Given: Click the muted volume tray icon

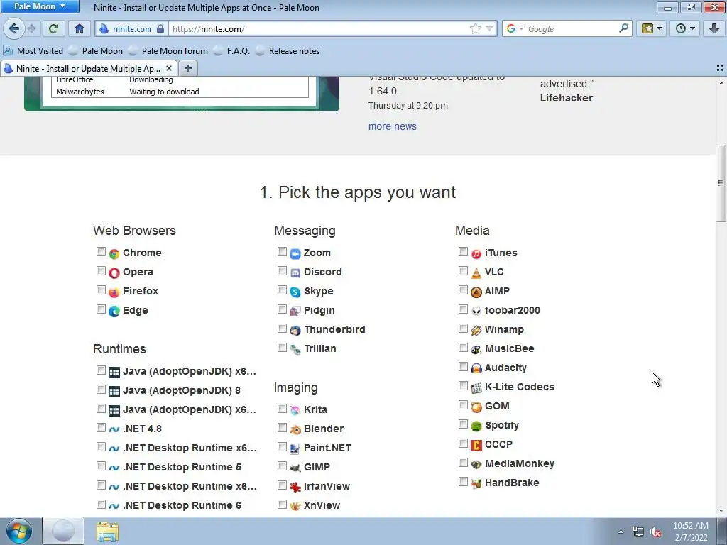Looking at the screenshot, I should (655, 532).
